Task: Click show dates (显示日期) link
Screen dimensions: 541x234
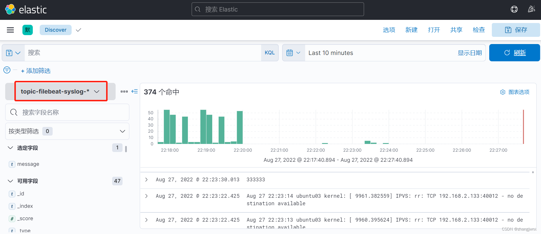Action: point(470,53)
